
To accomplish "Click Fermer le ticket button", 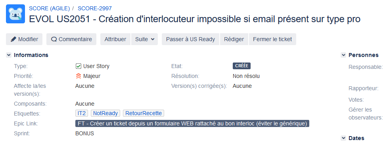I will point(272,40).
